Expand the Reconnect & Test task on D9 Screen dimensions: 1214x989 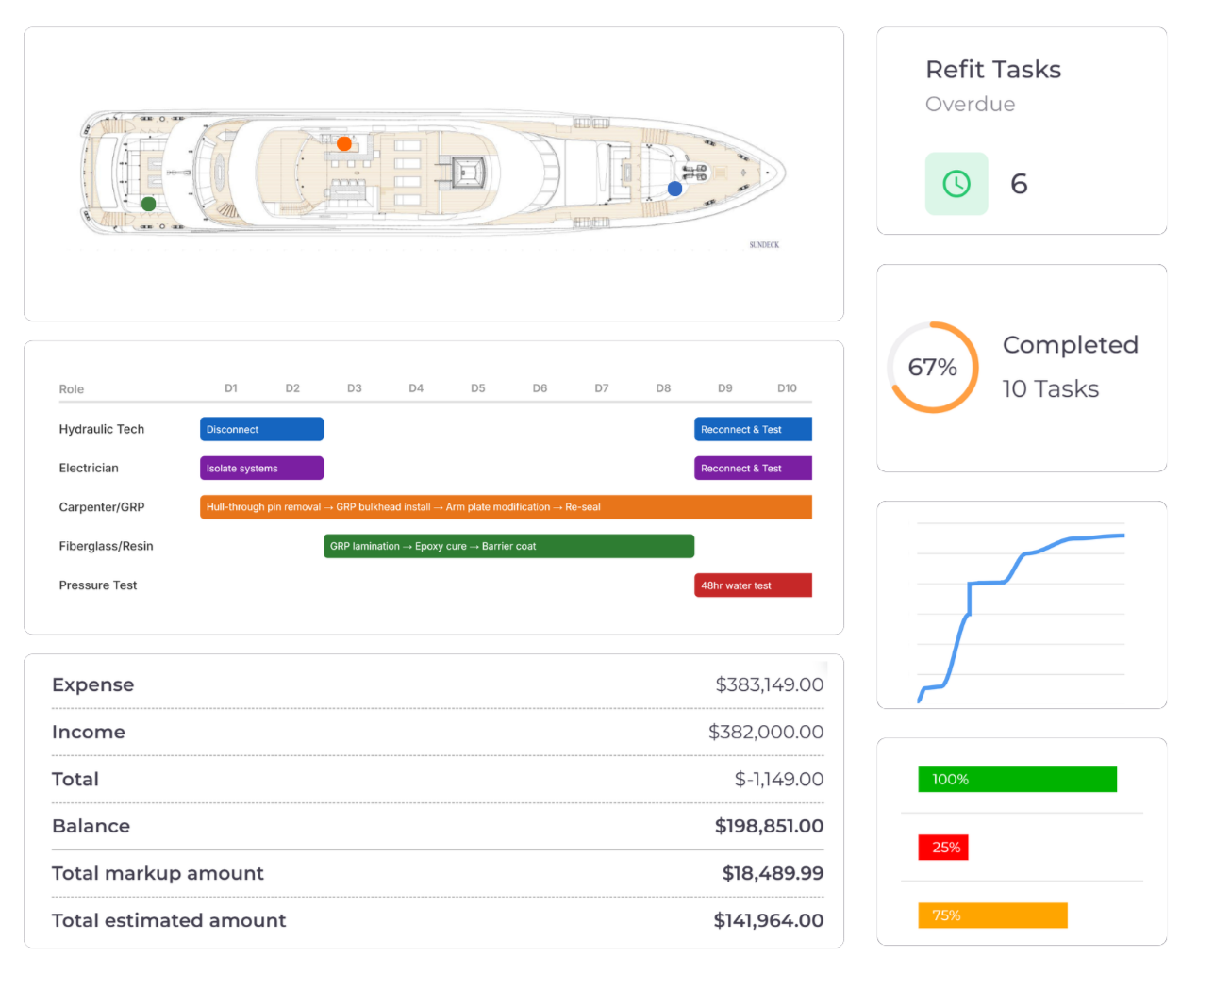[x=753, y=429]
